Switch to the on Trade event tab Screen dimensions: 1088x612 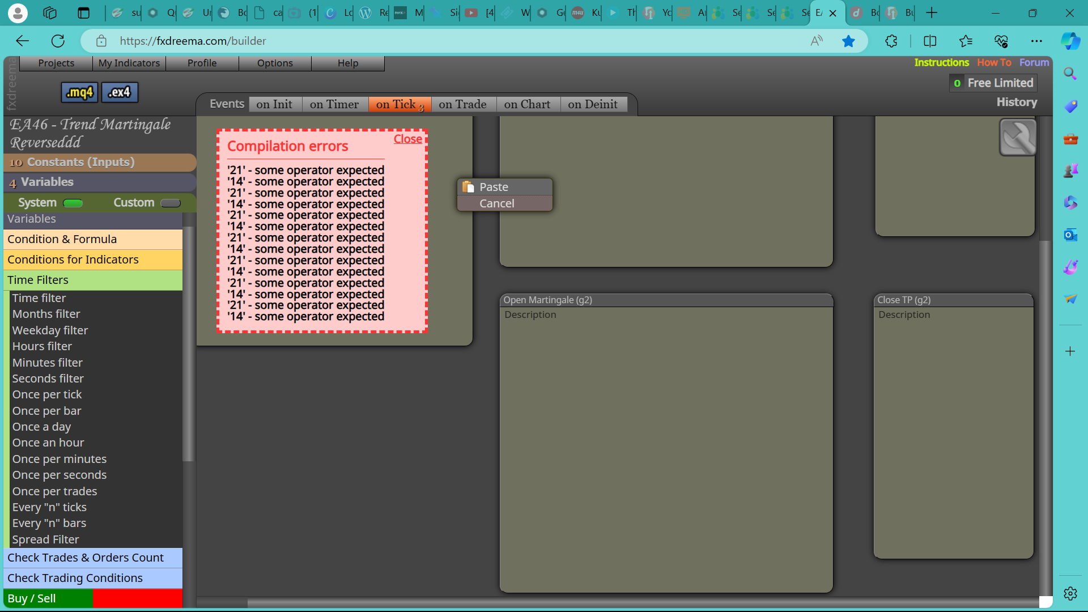click(x=463, y=104)
